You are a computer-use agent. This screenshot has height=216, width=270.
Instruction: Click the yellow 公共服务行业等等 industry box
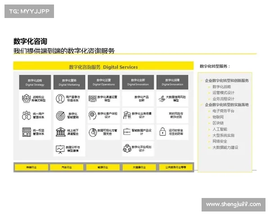click(x=176, y=167)
